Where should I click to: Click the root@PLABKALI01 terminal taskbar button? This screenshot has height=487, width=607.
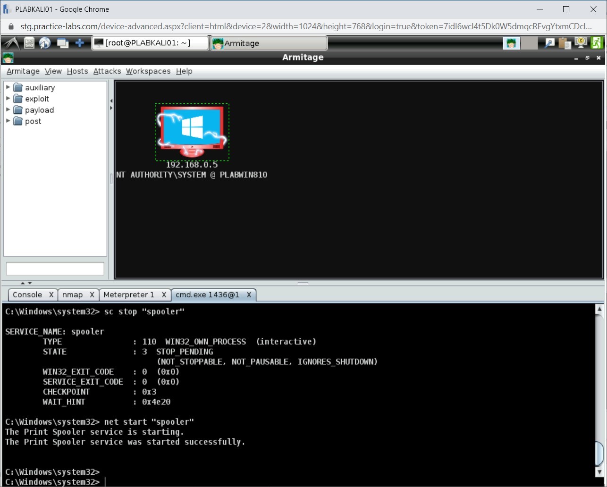tap(150, 42)
